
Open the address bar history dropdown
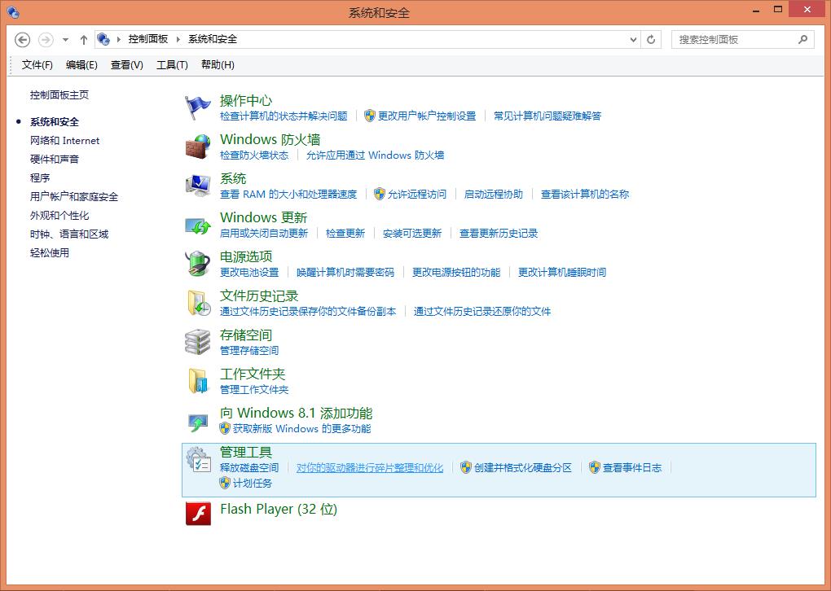click(634, 38)
